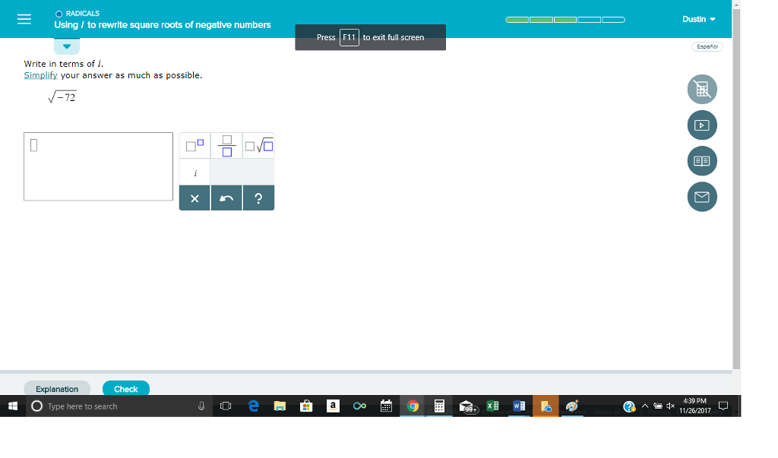Image resolution: width=778 pixels, height=458 pixels.
Task: Insert the imaginary unit i
Action: click(x=194, y=172)
